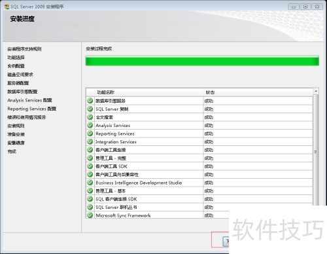Image resolution: width=327 pixels, height=254 pixels.
Task: Click 成功 status for Business Intelligence Development Studio
Action: pos(209,183)
